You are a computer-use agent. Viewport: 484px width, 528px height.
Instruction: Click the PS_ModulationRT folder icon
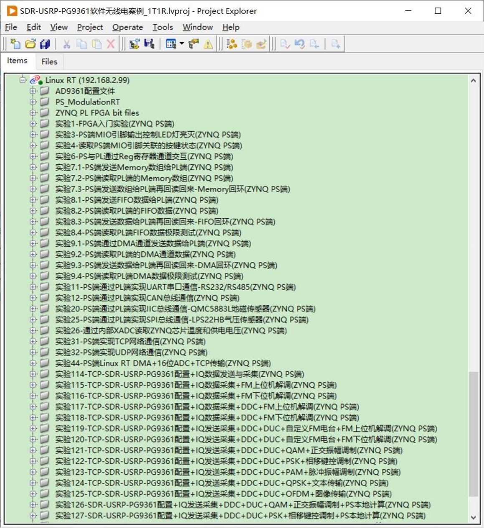point(45,102)
